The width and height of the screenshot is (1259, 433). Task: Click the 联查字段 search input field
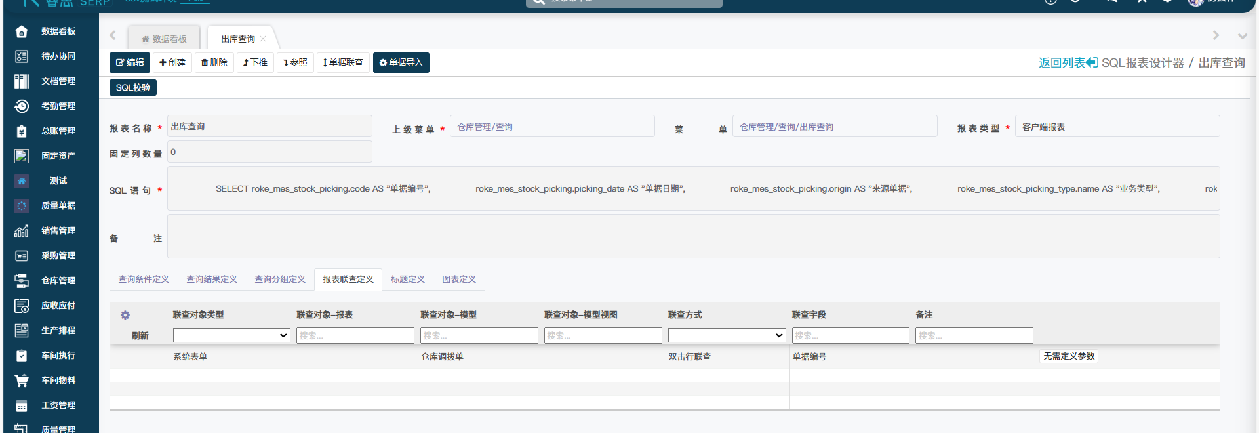coord(850,335)
